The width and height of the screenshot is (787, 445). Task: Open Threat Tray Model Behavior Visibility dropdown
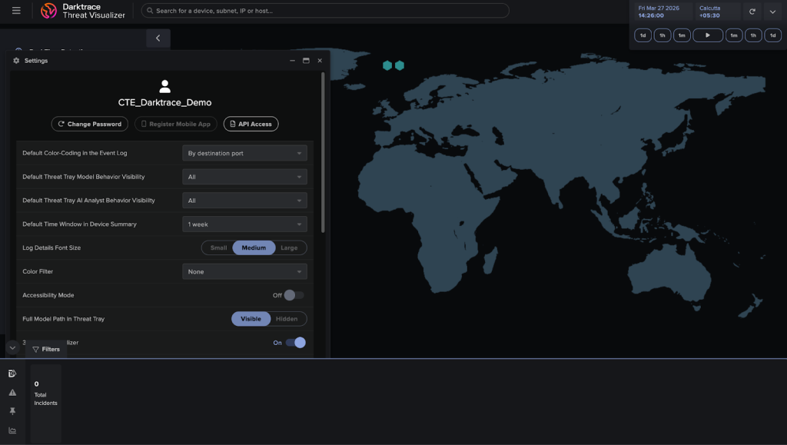[x=244, y=177]
